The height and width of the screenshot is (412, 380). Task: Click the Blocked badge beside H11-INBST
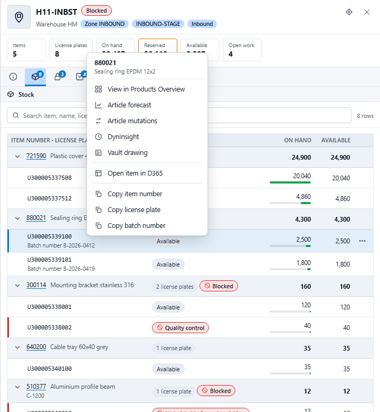tap(97, 11)
